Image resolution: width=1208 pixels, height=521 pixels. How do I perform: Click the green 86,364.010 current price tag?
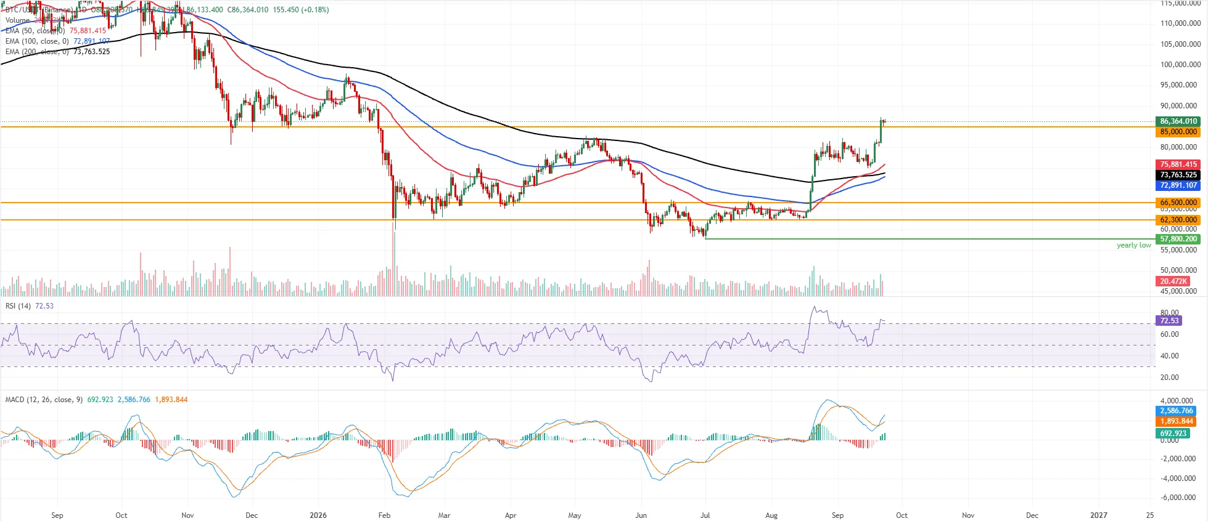[1178, 121]
